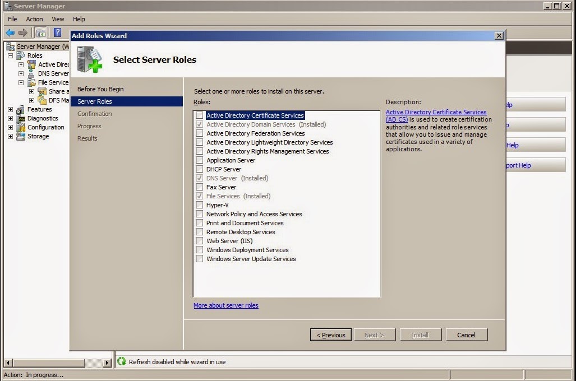Click 'Refresh disabled while wizard in use' text
This screenshot has height=381, width=576.
[177, 362]
